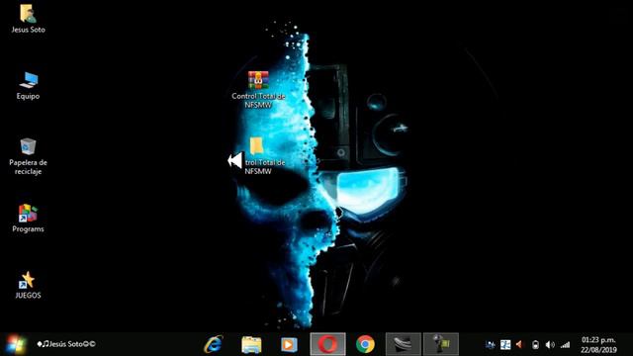Click the blue and white square tray icon
This screenshot has height=356, width=633.
[505, 345]
